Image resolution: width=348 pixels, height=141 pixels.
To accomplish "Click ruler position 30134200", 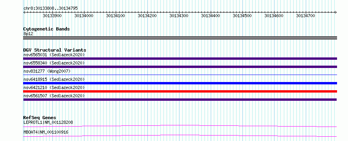I will pos(147,16).
